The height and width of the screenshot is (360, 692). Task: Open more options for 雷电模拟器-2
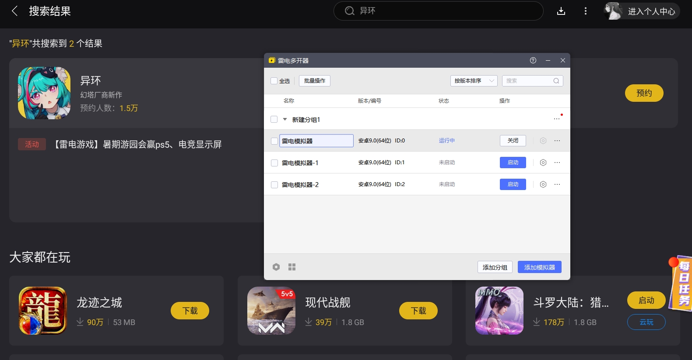click(557, 184)
